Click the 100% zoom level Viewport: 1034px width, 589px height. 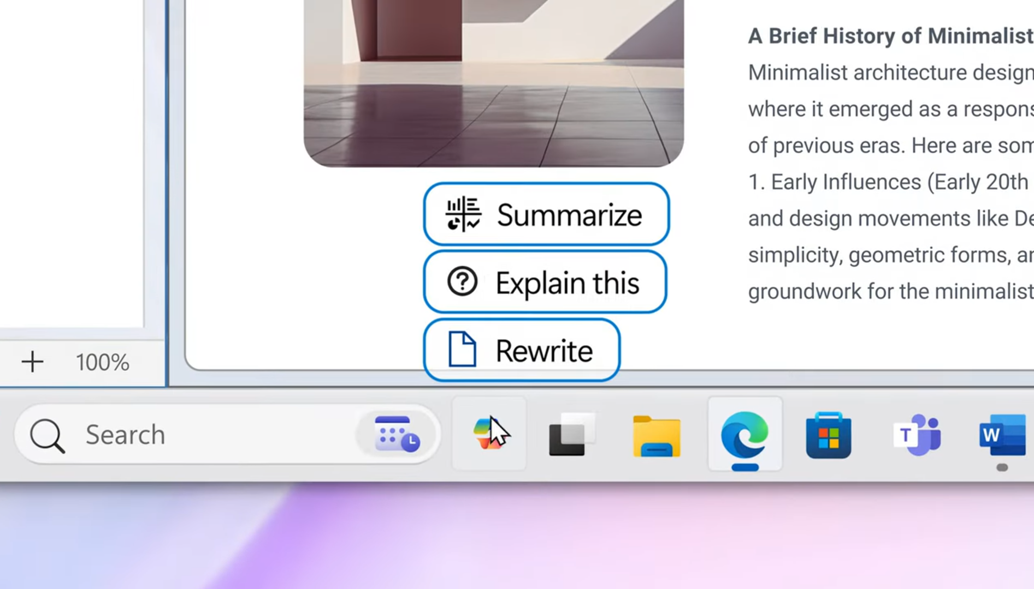102,363
